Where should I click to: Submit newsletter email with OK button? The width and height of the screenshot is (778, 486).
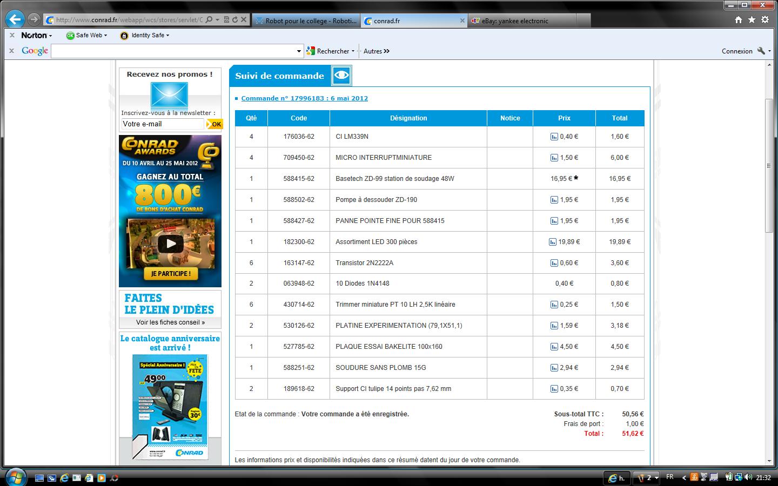214,124
